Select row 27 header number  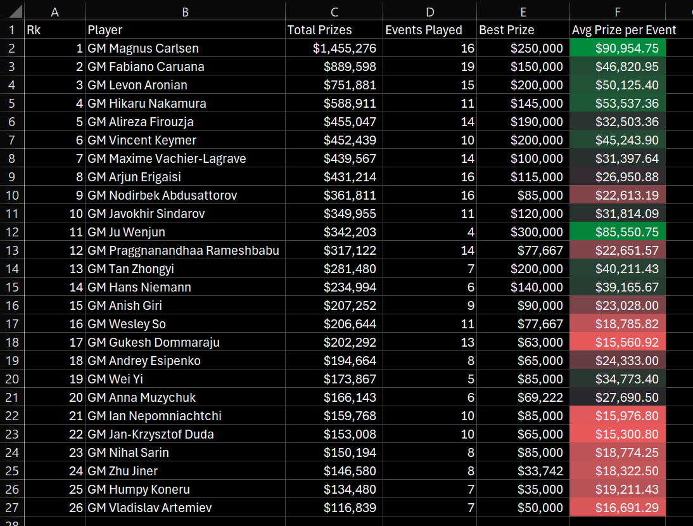[x=12, y=508]
